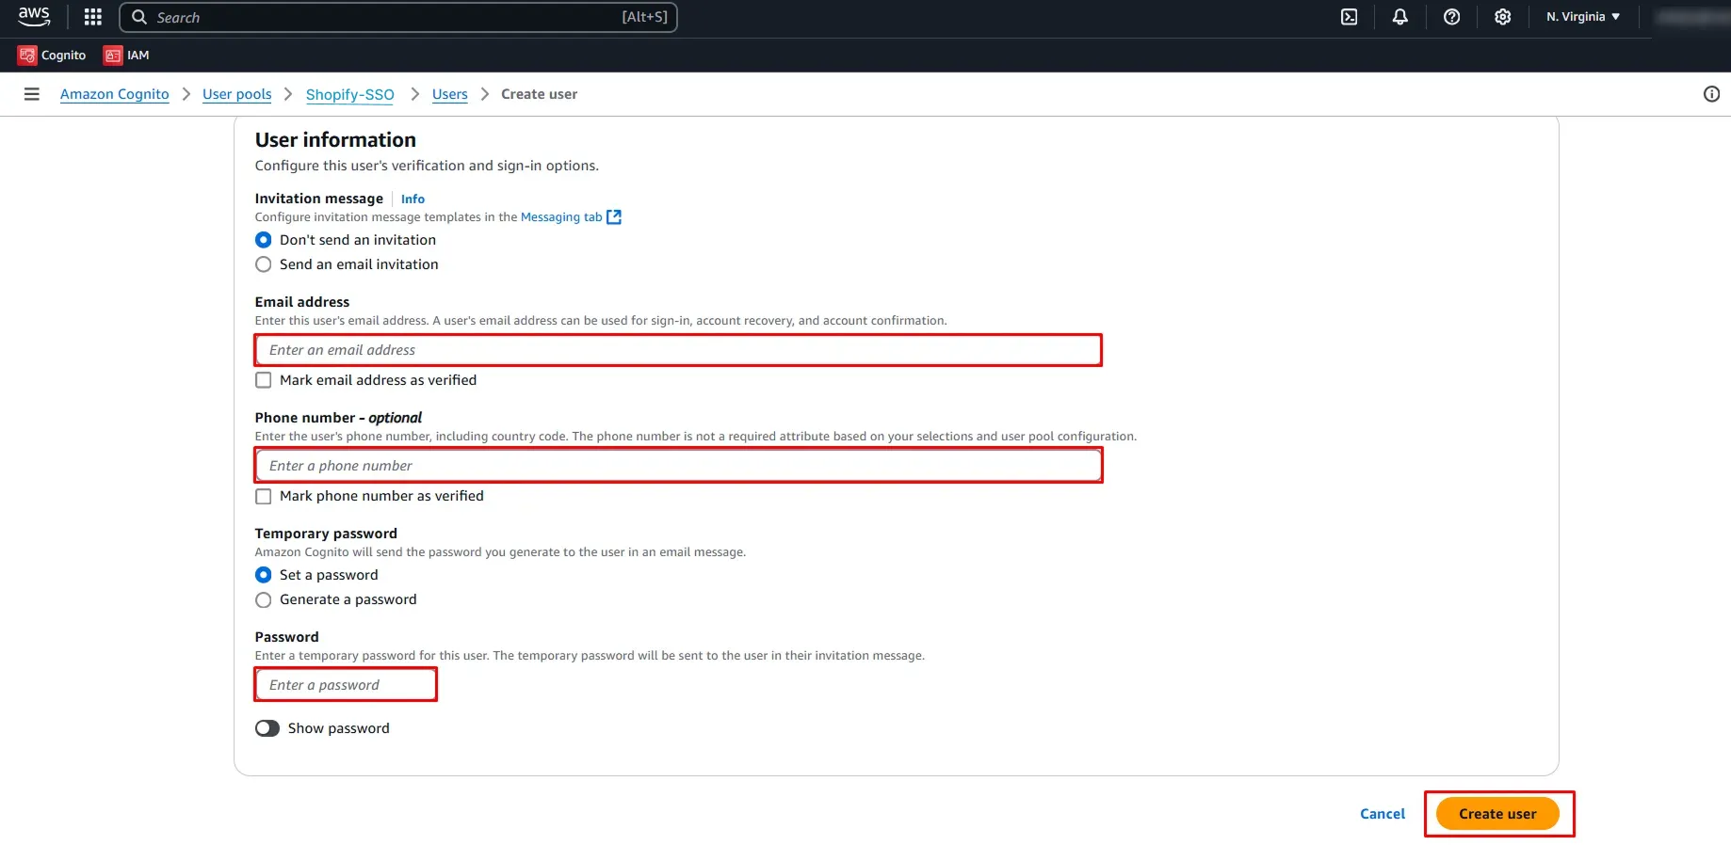Image resolution: width=1731 pixels, height=845 pixels.
Task: Focus the temporary password input field
Action: (346, 685)
